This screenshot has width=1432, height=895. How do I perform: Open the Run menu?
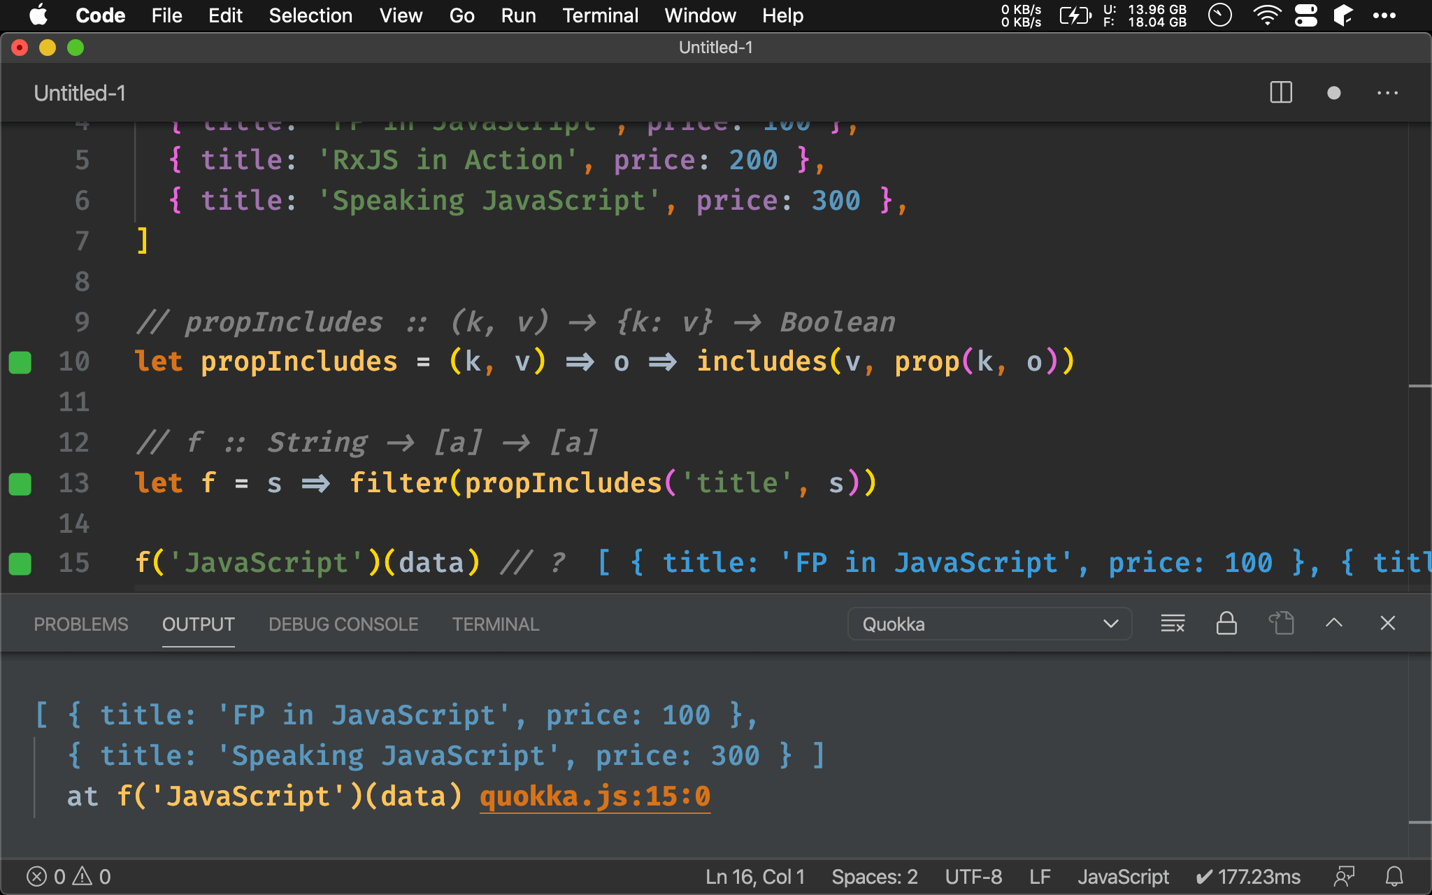point(518,15)
